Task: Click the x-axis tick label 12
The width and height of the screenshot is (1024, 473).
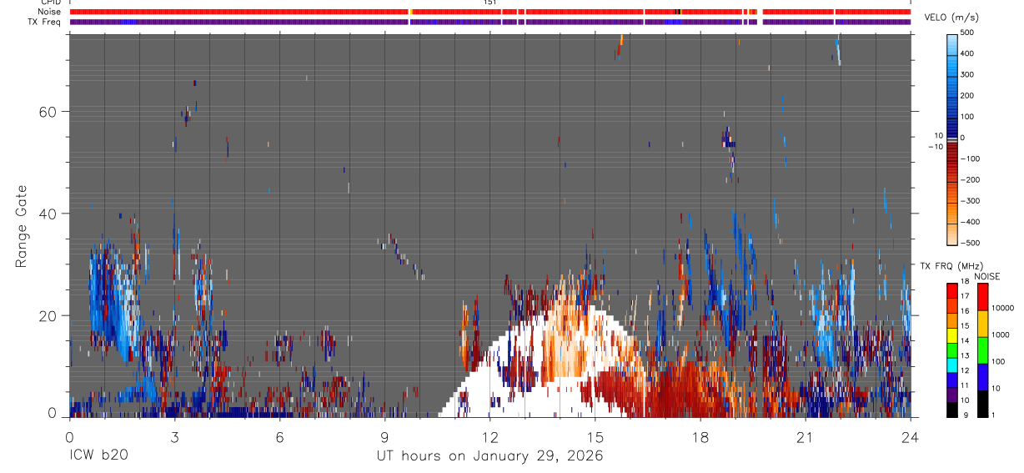Action: click(489, 436)
